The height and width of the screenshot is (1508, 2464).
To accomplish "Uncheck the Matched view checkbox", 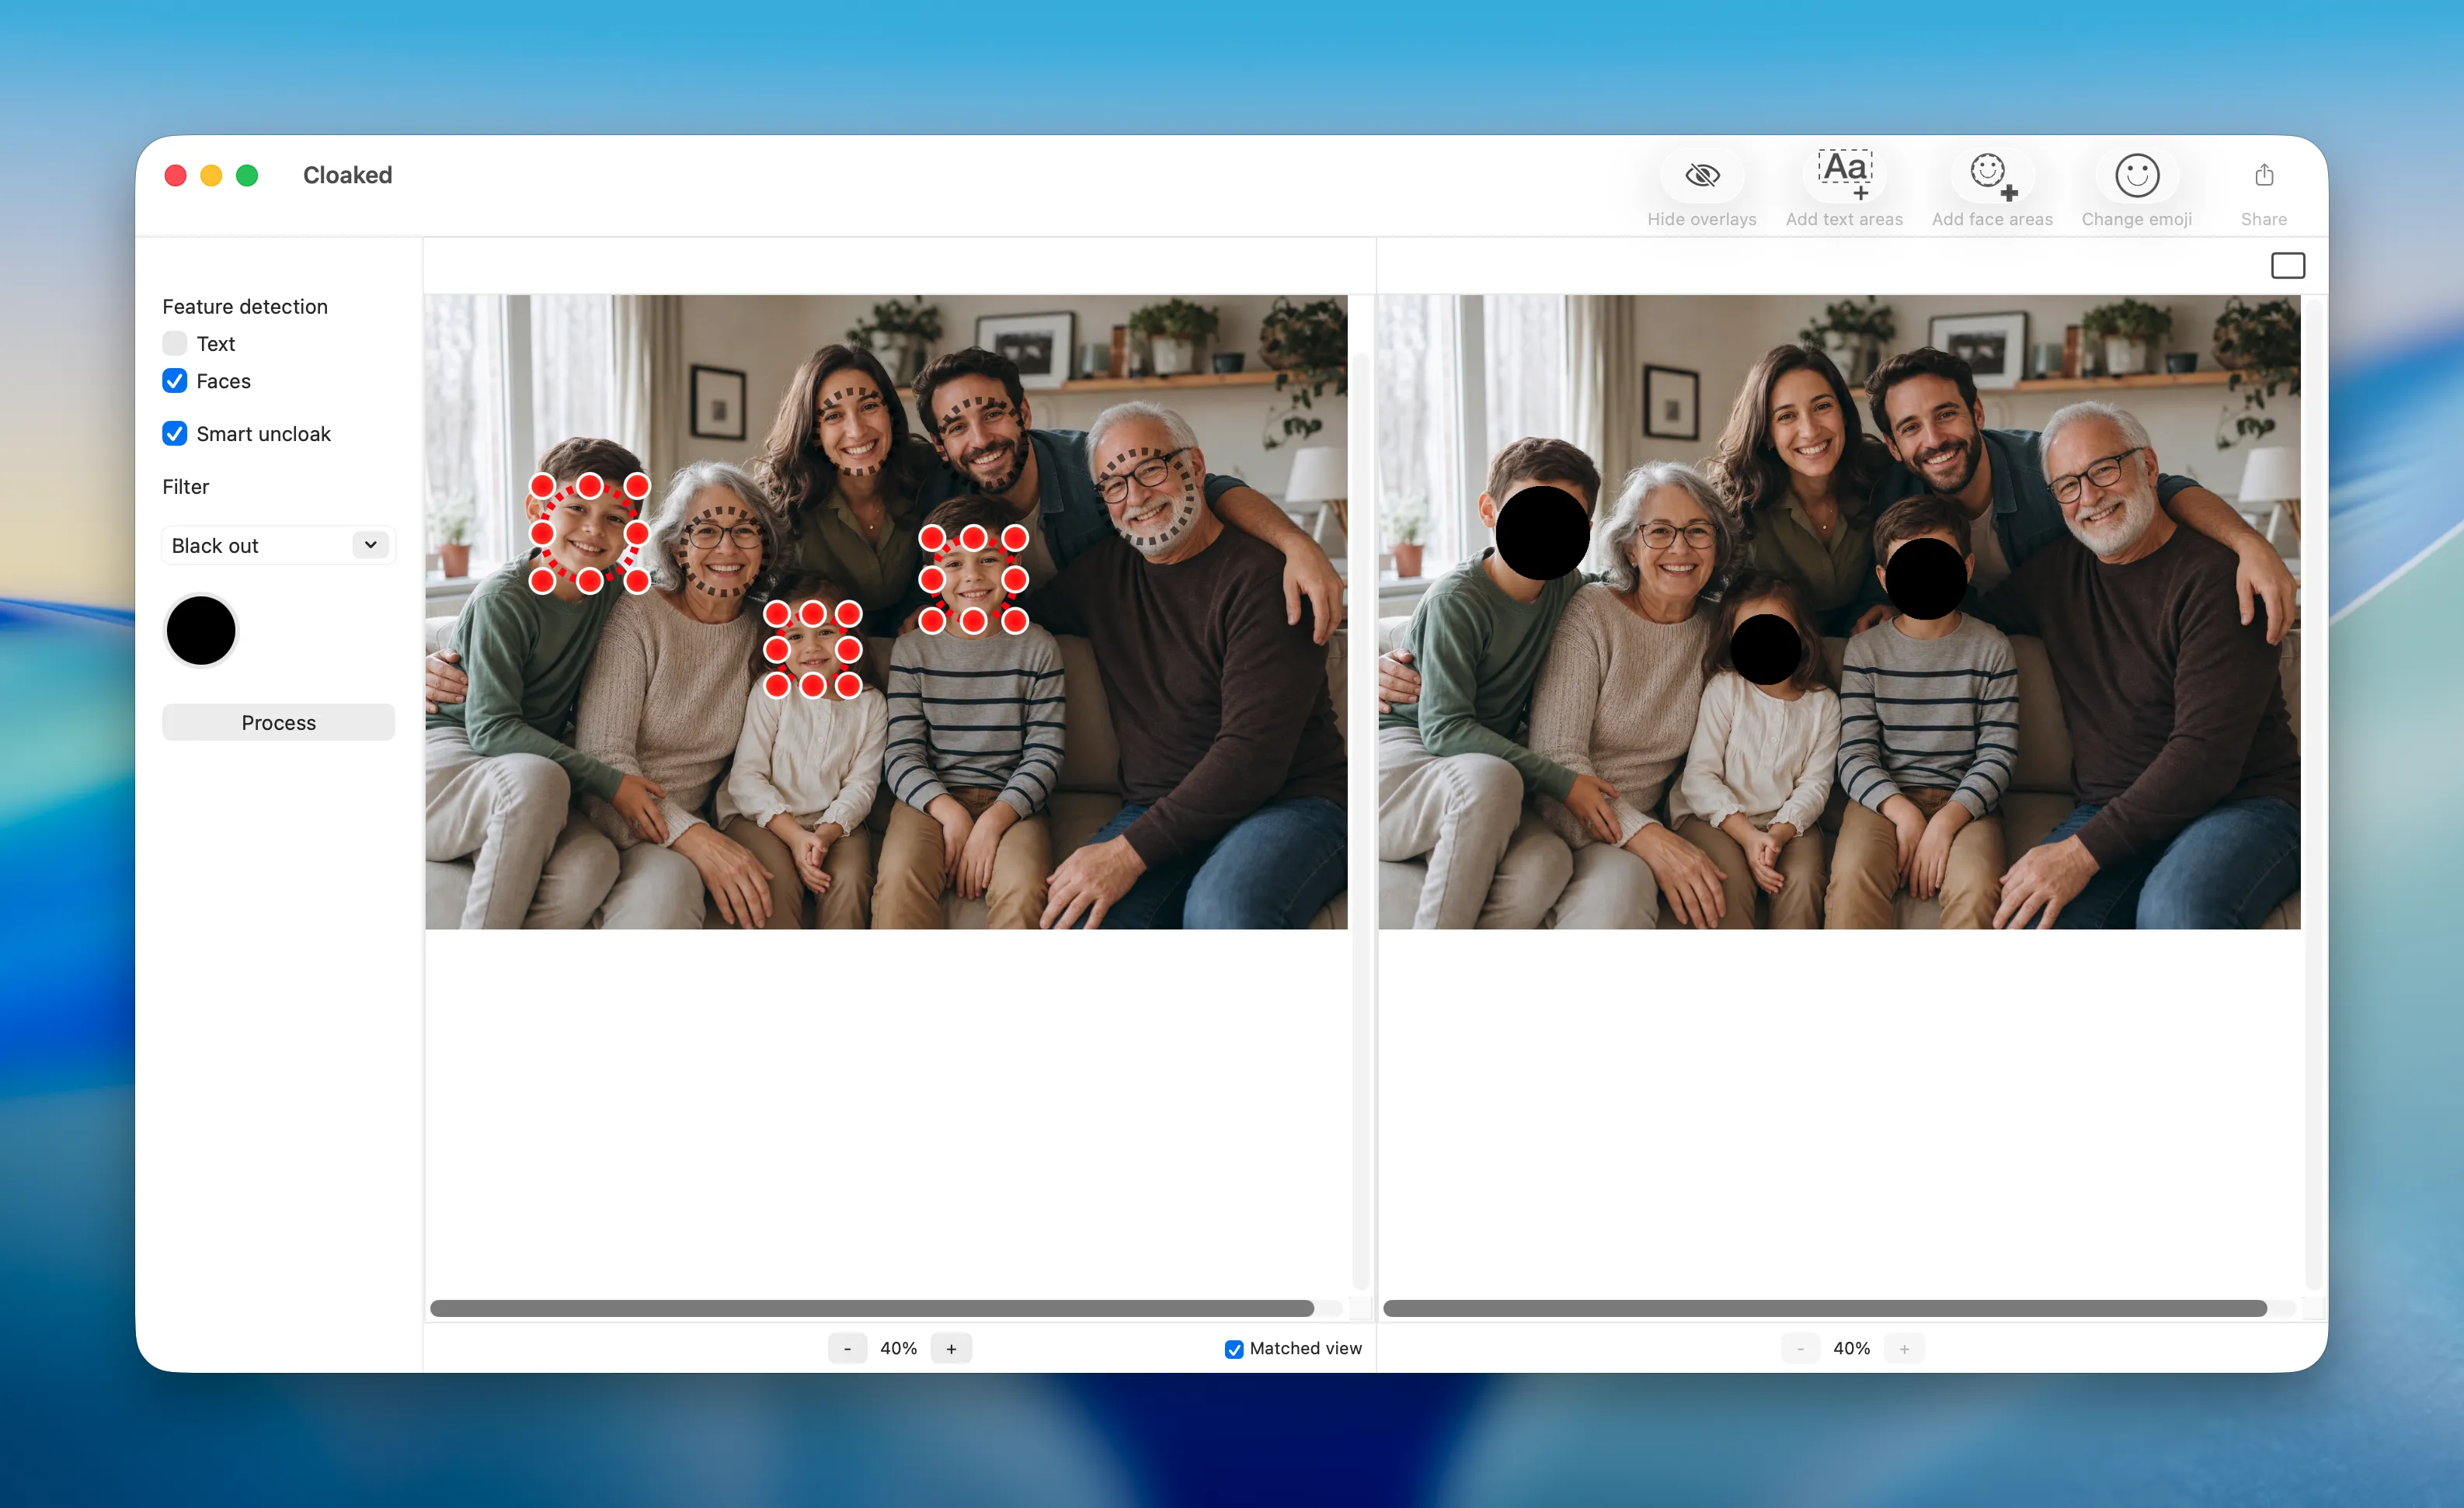I will [1234, 1349].
